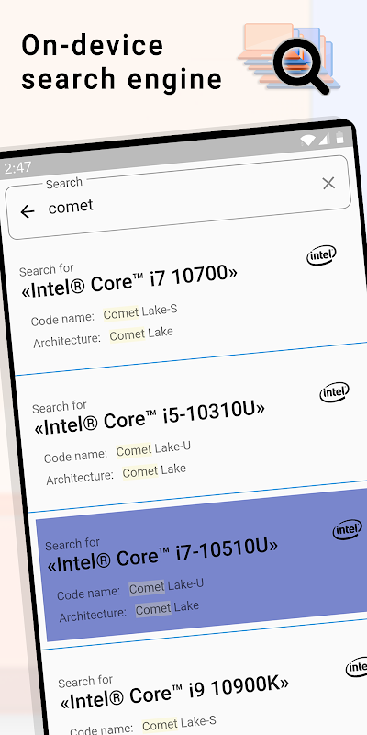Open «Intel® Core™ i7 10700» result
Image resolution: width=367 pixels, height=735 pixels.
click(129, 281)
